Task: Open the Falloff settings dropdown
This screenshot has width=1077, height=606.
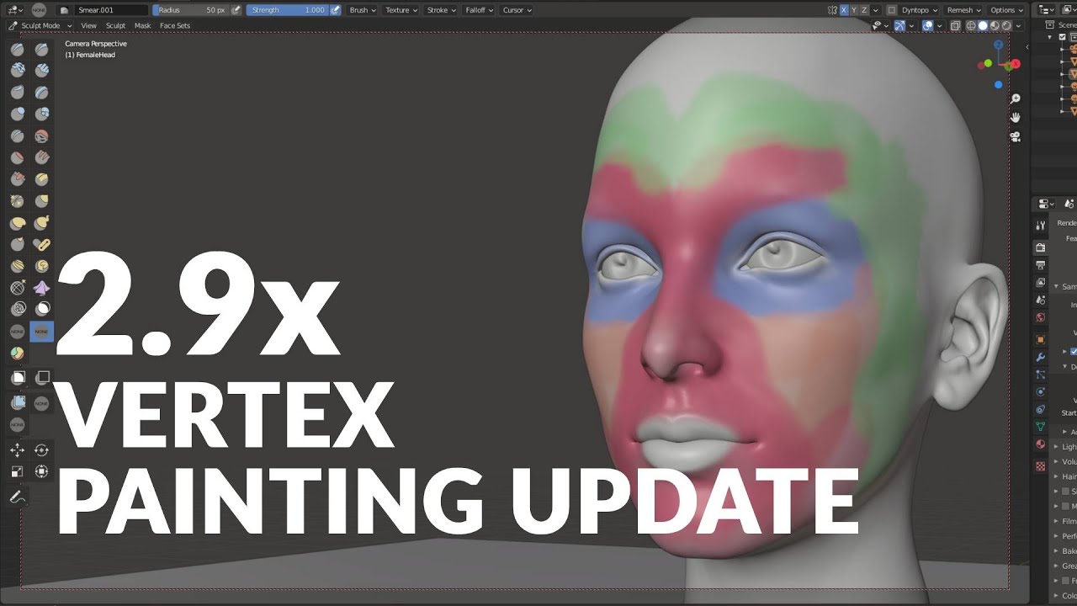Action: (479, 10)
